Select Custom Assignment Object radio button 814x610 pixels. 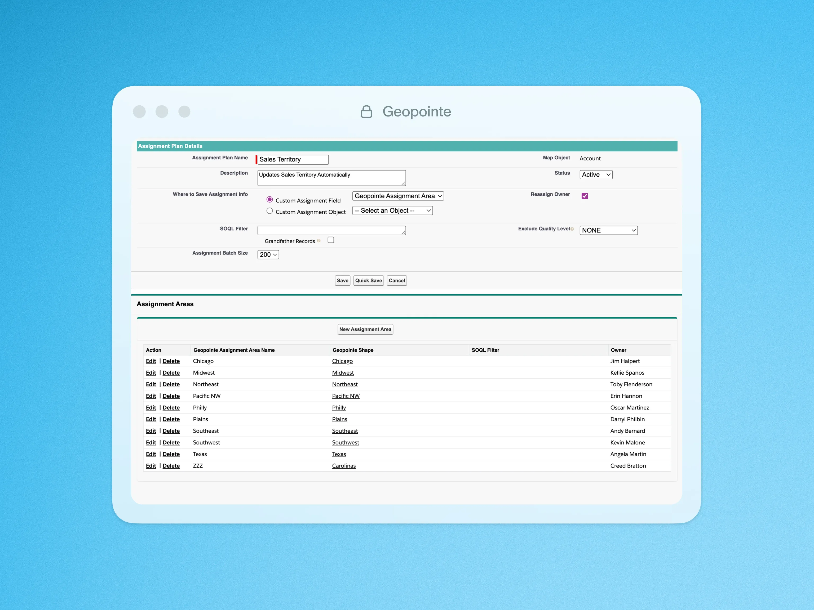(x=270, y=211)
